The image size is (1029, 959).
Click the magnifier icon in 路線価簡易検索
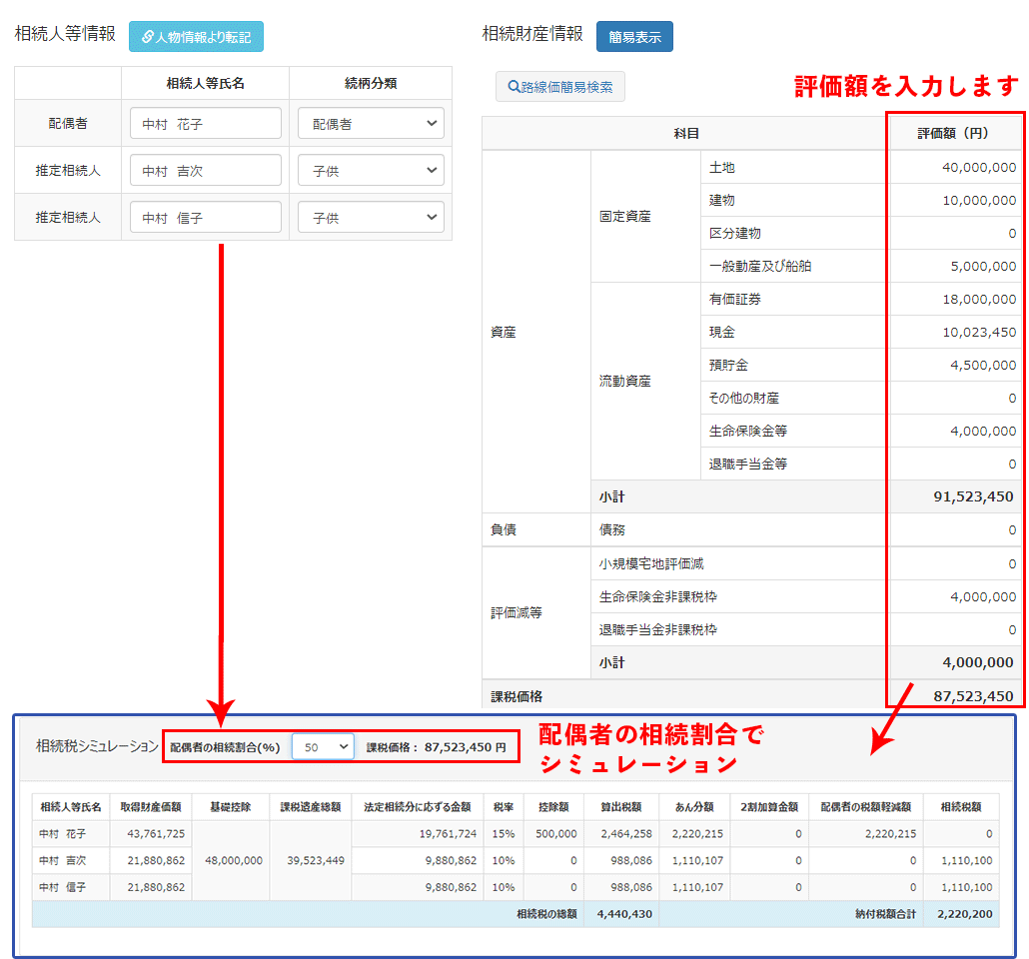(x=514, y=87)
